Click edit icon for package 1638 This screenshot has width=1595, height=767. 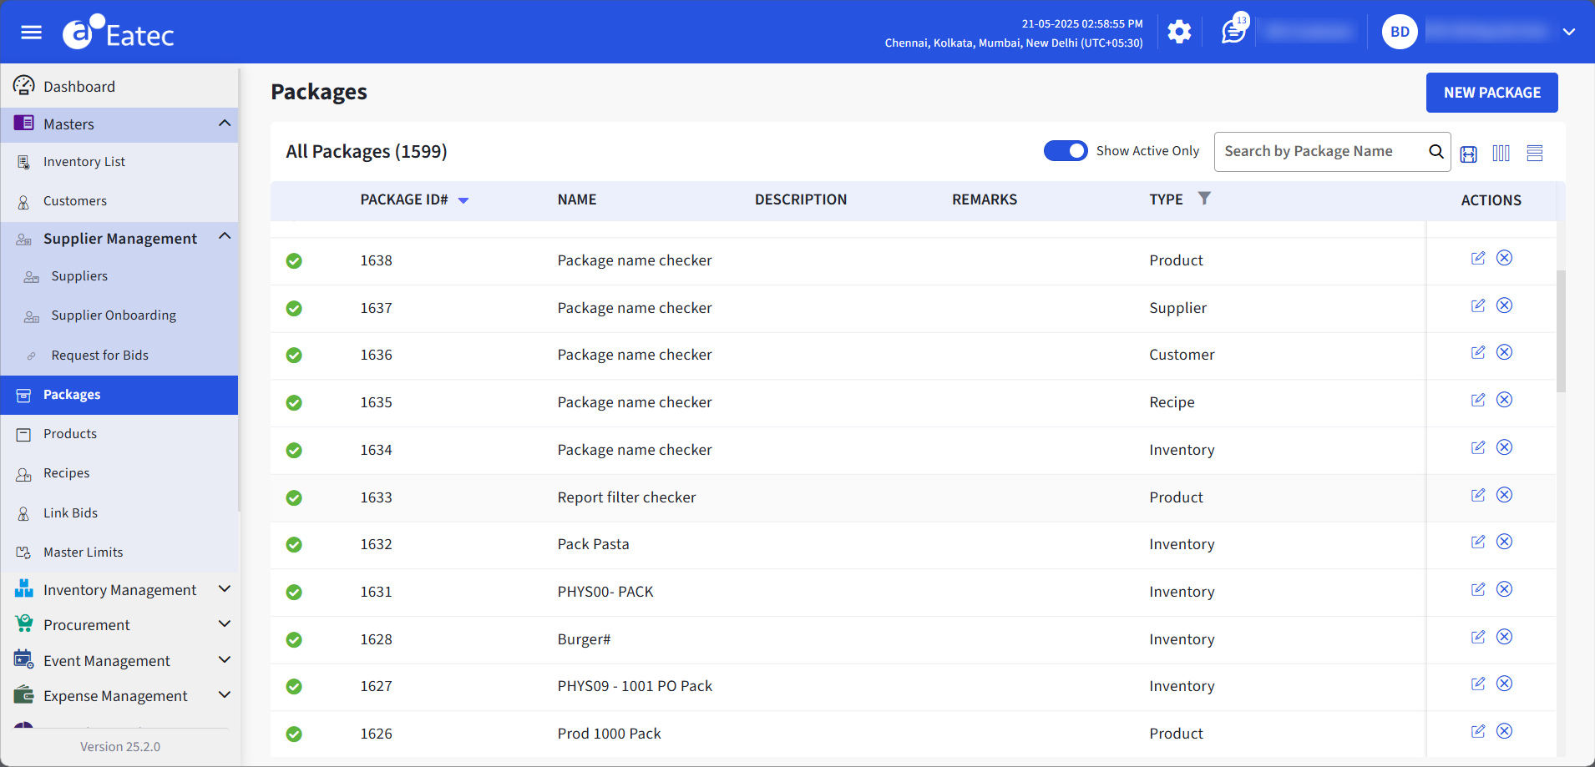coord(1478,258)
